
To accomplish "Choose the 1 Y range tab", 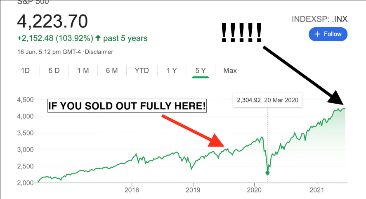I will click(x=172, y=71).
